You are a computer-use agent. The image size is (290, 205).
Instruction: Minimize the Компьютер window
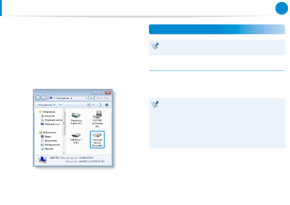tap(95, 93)
